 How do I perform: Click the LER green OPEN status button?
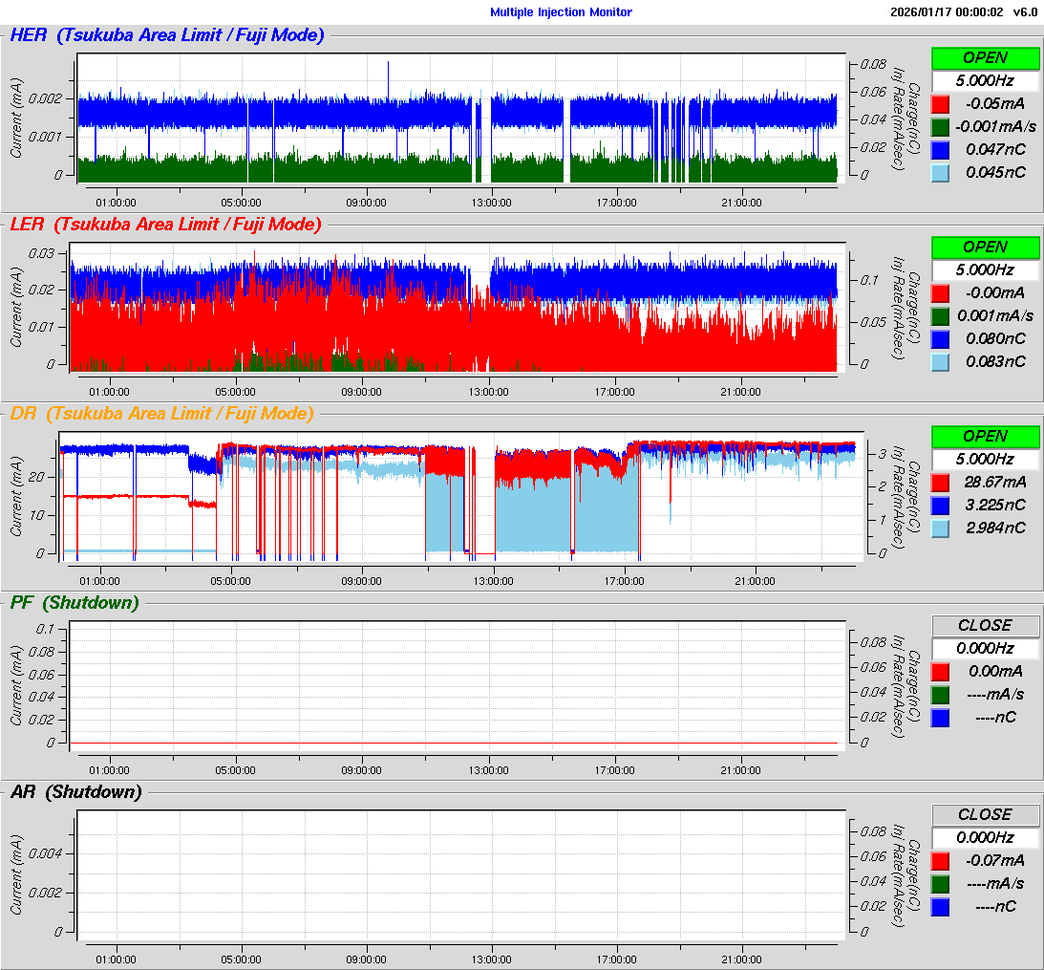985,248
